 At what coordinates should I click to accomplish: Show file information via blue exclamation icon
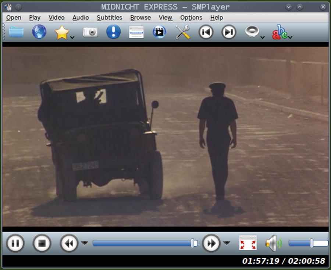click(x=113, y=32)
